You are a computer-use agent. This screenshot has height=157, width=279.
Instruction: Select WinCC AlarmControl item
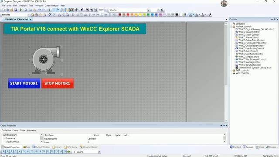(x=248, y=38)
